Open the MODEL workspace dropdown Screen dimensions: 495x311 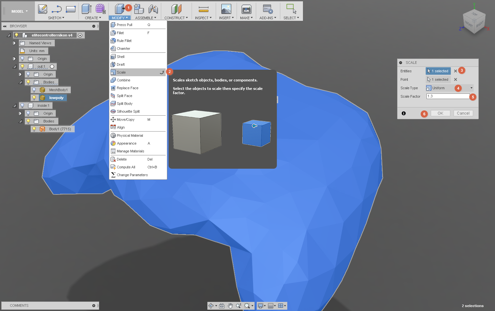coord(19,11)
